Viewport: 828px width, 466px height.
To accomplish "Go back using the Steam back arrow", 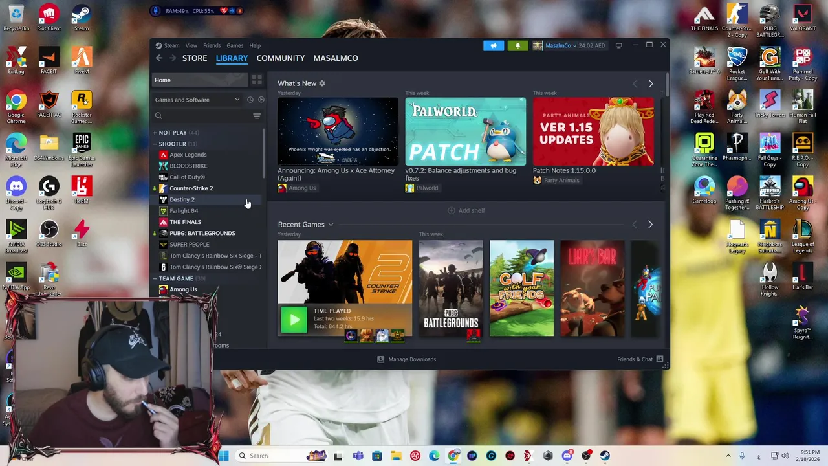I will coord(159,58).
